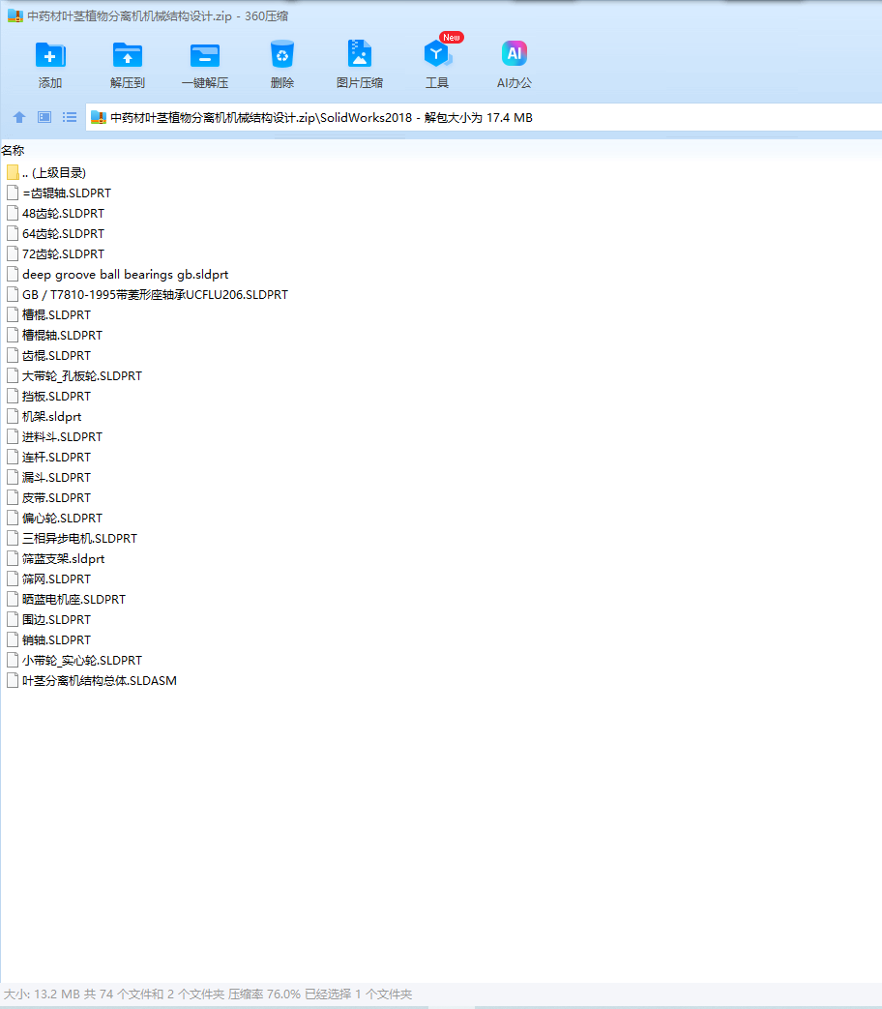Select the file 漏斗.SLDPRT
Screen dimensions: 882x1009
(57, 477)
